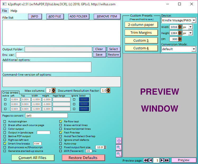This screenshot has height=164, width=198.
Task: Enable Color output
Action: pos(5,129)
